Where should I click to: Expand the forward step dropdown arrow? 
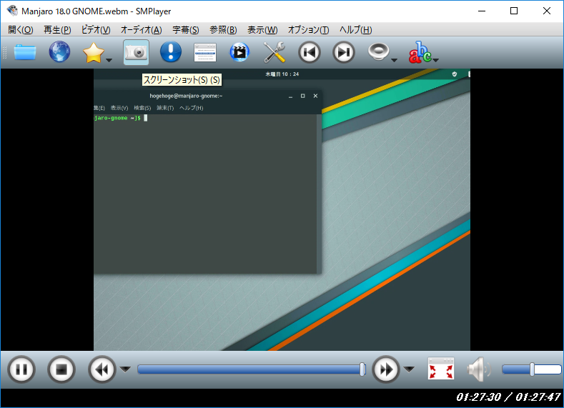pos(409,369)
